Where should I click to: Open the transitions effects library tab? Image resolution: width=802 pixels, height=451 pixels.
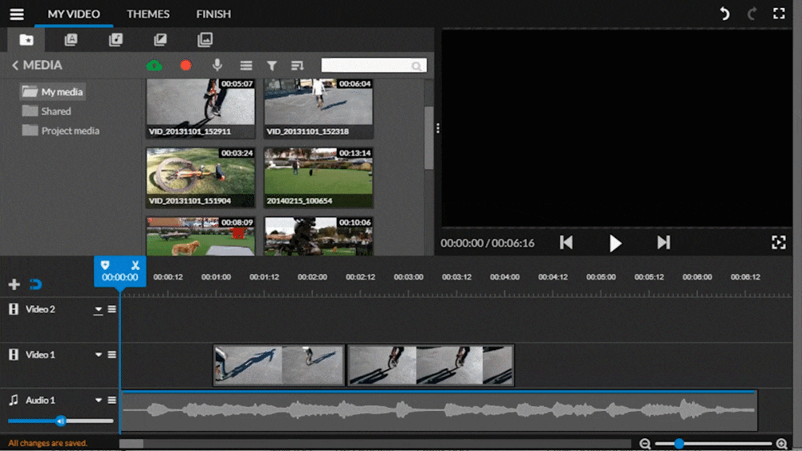(160, 39)
